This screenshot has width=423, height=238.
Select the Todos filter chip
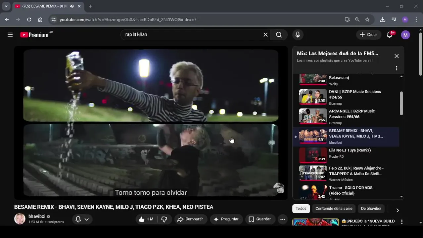(x=301, y=209)
